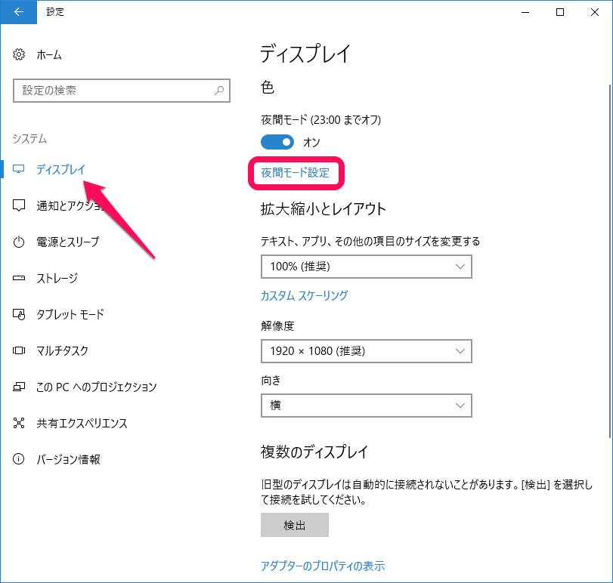Turn off the night light toggle
This screenshot has width=613, height=583.
tap(277, 142)
